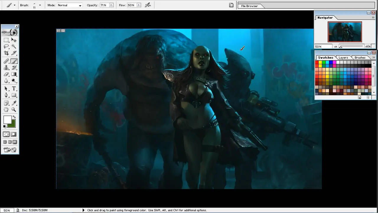Switch to Standard editing mode

6,134
